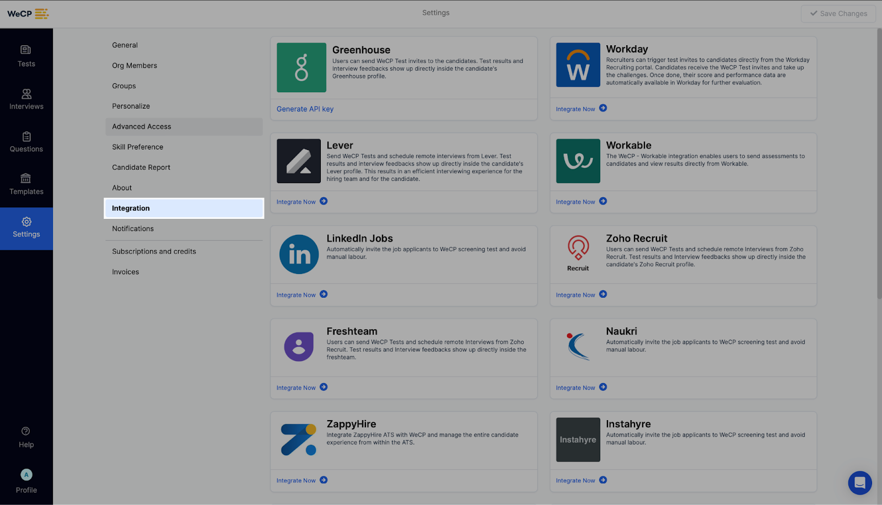The image size is (882, 505).
Task: Click the Lever logo
Action: (x=298, y=161)
